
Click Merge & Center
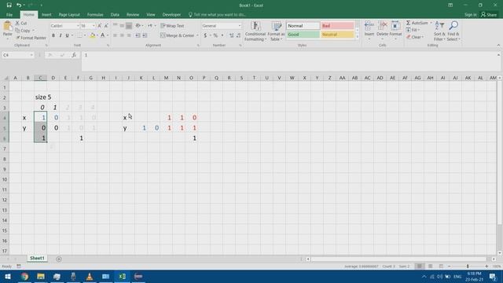[x=178, y=35]
